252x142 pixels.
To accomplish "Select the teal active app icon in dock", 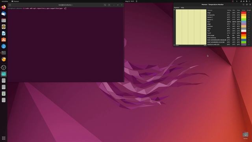I will tap(4, 74).
